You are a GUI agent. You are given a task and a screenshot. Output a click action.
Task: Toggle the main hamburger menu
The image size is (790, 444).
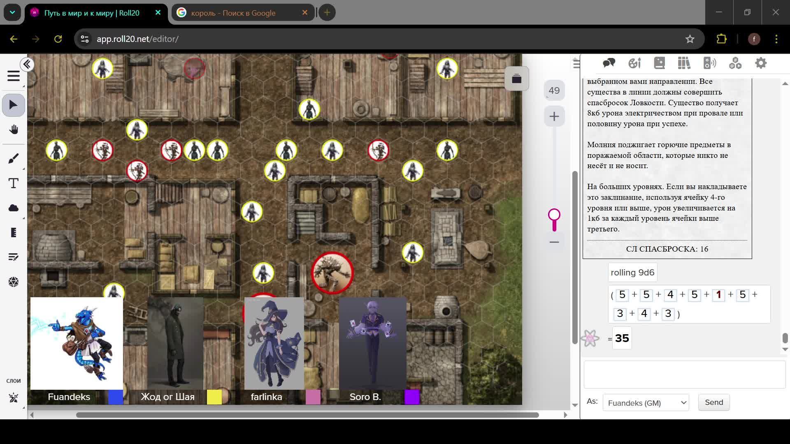pos(14,76)
